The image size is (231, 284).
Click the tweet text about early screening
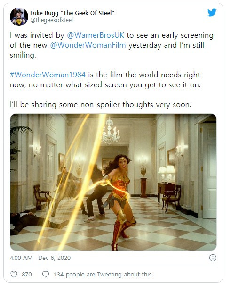(112, 45)
